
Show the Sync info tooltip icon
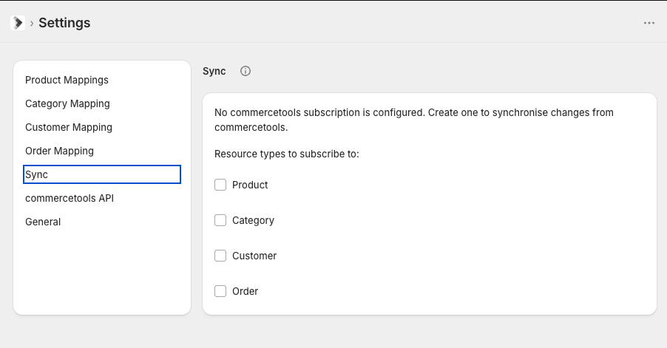point(246,71)
